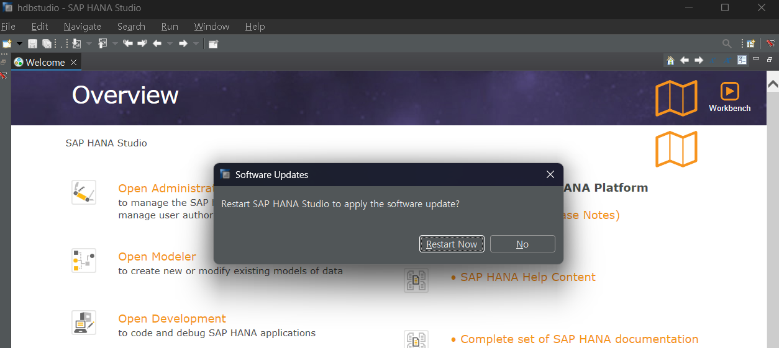Click the scrollbar up arrow on Welcome page
Viewport: 779px width, 348px height.
point(773,83)
